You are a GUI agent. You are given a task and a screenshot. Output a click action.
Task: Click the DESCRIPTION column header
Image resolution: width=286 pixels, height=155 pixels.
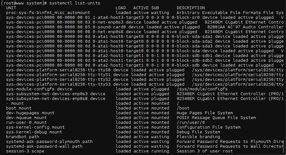[190, 8]
